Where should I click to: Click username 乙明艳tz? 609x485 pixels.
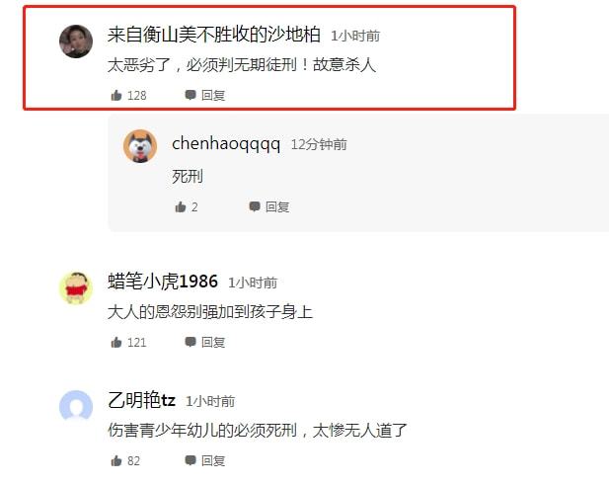[141, 400]
